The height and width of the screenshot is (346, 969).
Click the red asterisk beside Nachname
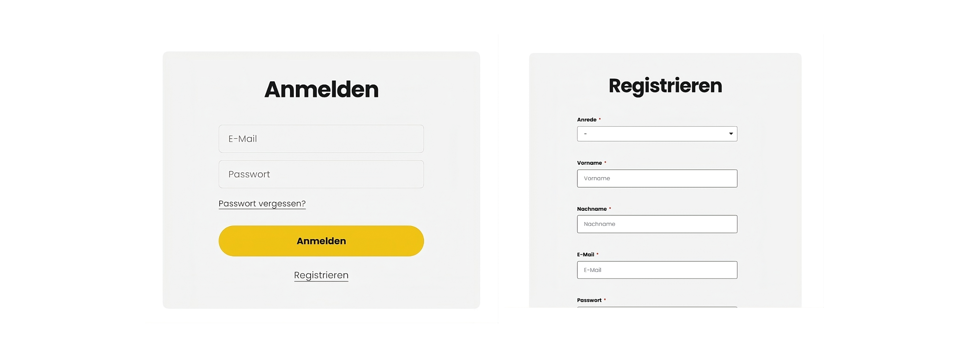coord(610,208)
